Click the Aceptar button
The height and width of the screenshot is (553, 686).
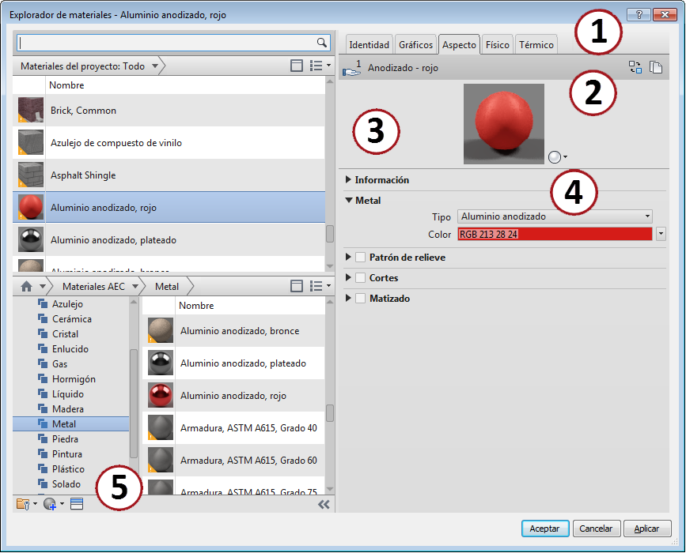point(544,529)
